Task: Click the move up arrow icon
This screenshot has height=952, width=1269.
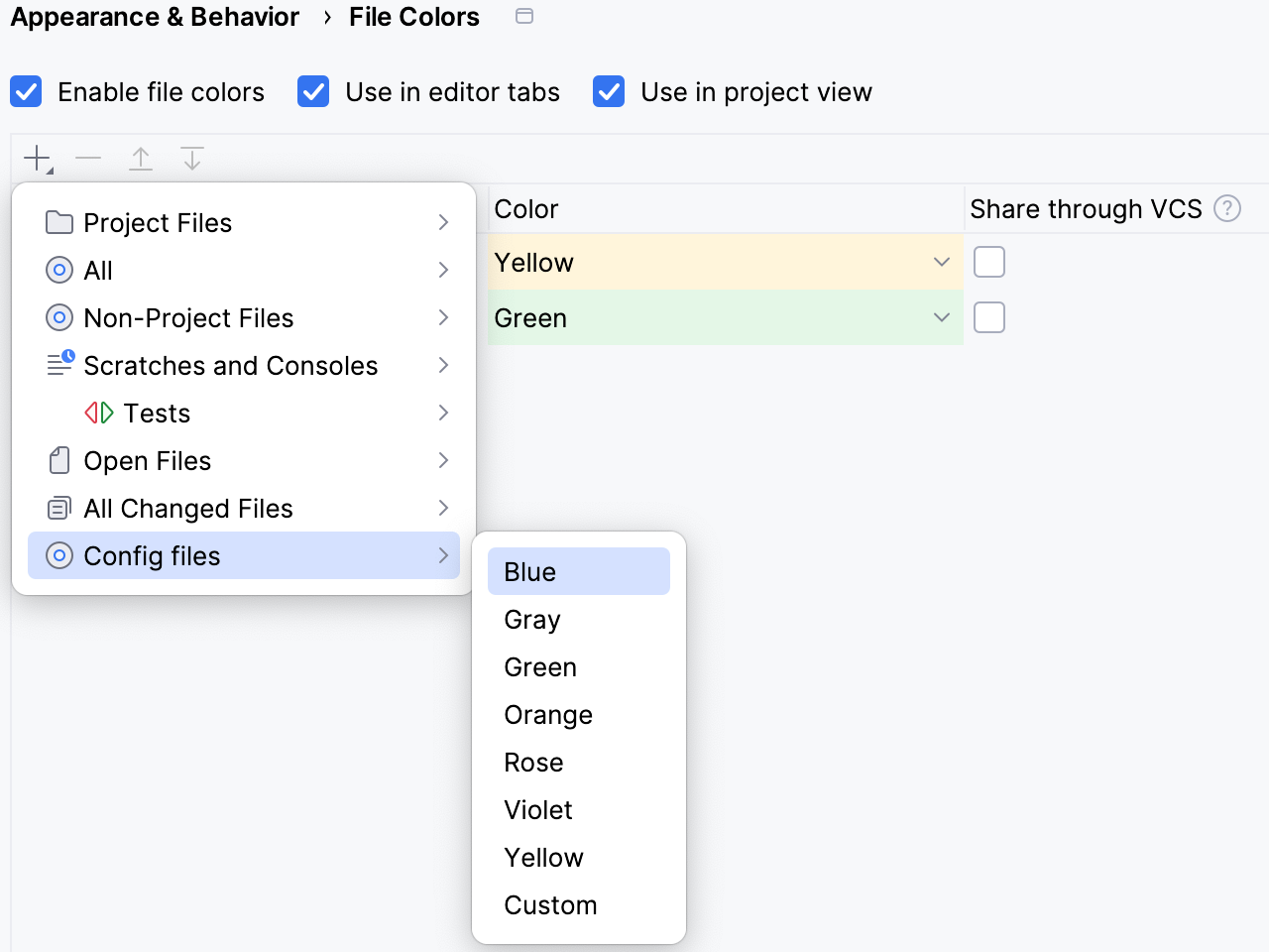Action: coord(141,159)
